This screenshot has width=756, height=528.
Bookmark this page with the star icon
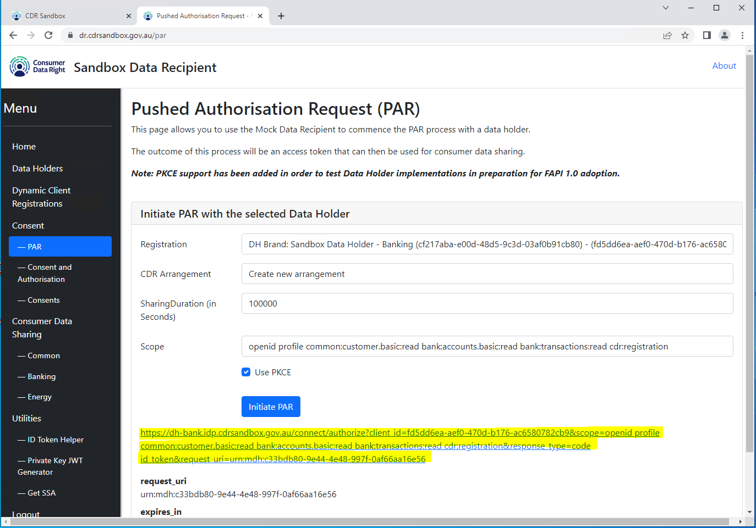685,35
